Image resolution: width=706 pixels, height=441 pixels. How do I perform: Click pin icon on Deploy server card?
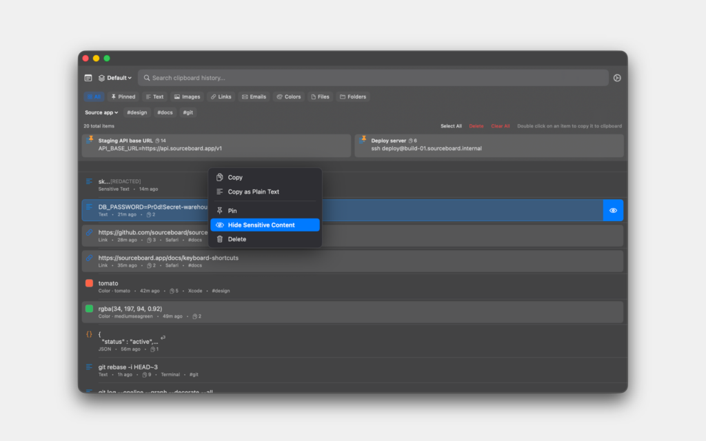click(x=363, y=139)
